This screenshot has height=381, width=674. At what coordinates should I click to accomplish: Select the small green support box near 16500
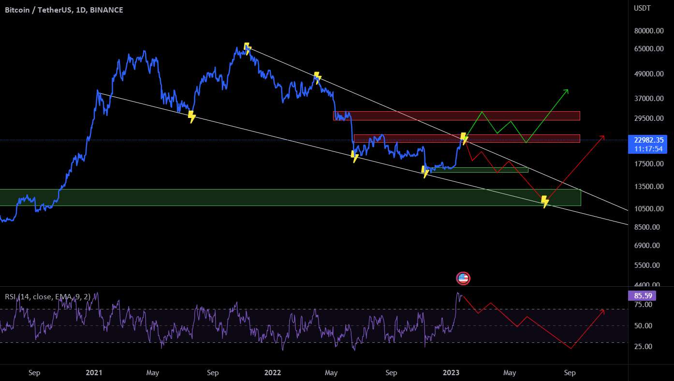click(x=479, y=170)
